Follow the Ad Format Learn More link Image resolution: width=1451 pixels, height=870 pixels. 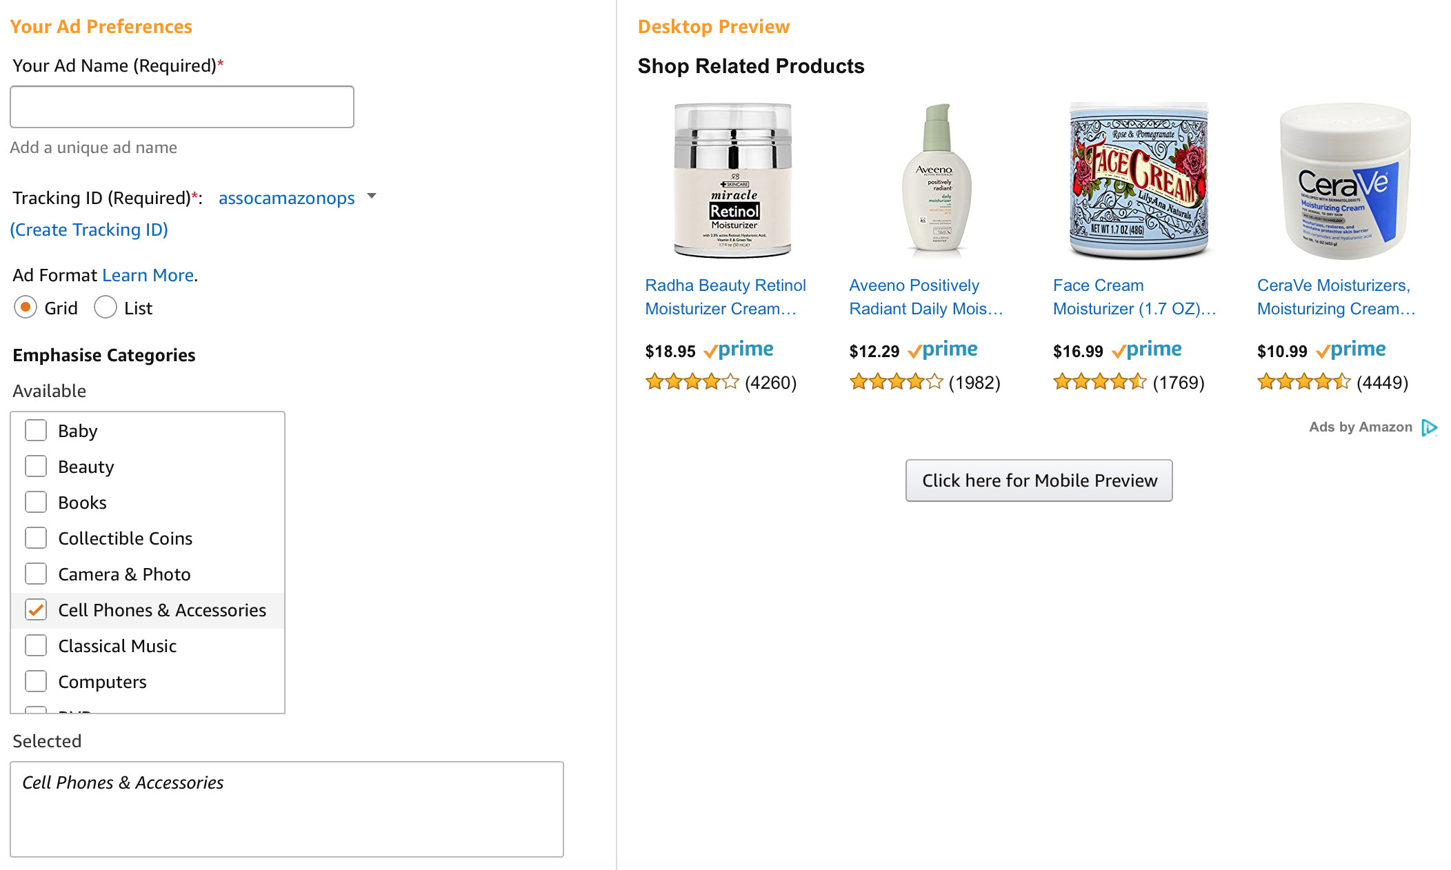point(148,276)
